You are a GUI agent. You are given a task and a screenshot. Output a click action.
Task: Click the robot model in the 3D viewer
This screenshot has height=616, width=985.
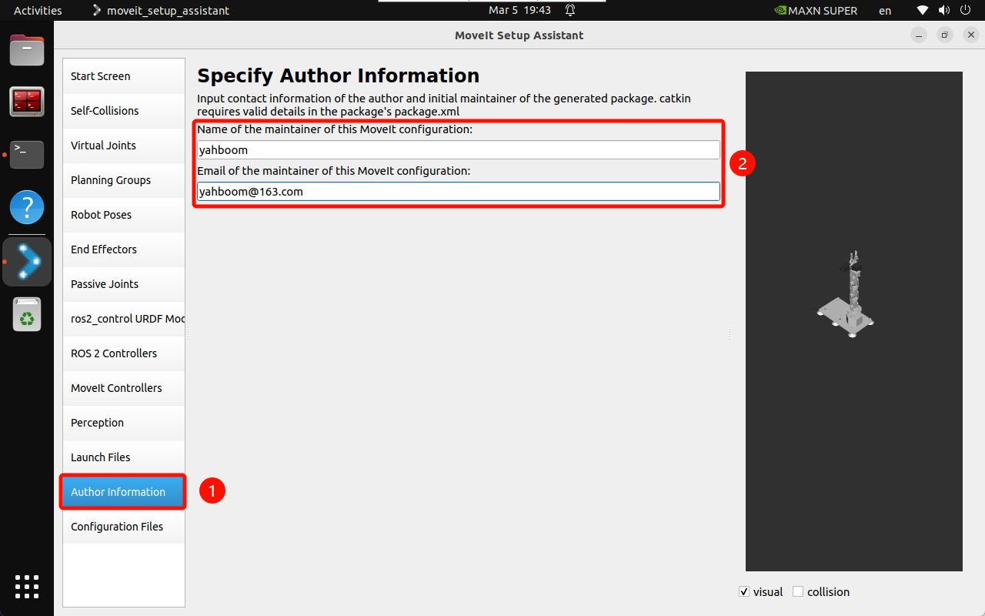click(846, 294)
